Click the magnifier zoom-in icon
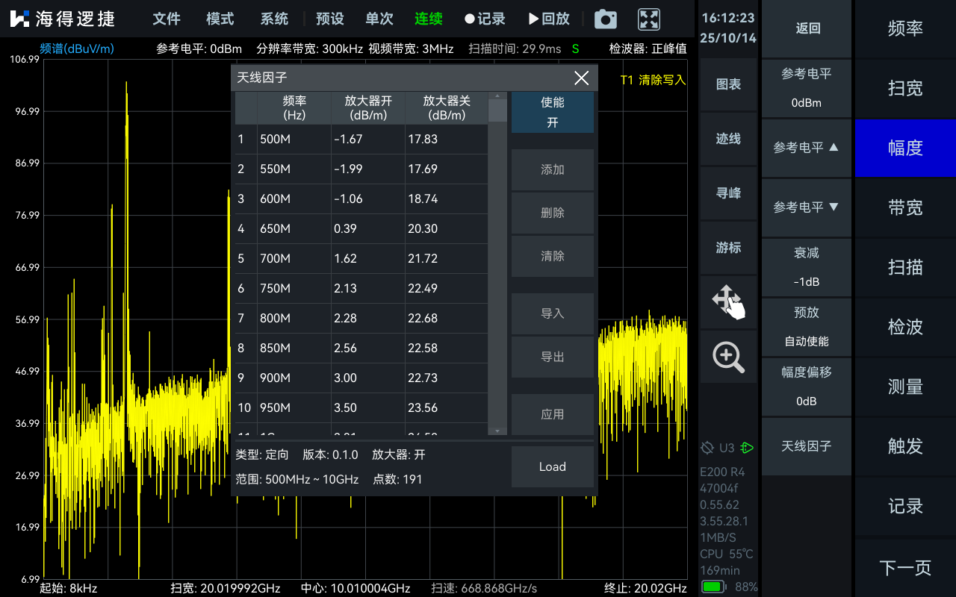956x597 pixels. coord(728,357)
